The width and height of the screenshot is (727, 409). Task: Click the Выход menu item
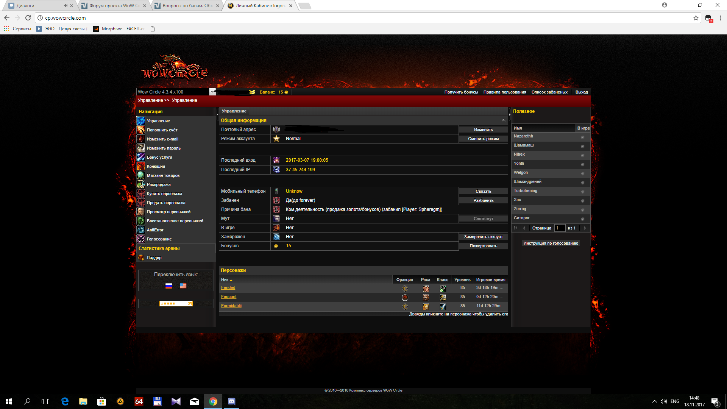point(581,92)
